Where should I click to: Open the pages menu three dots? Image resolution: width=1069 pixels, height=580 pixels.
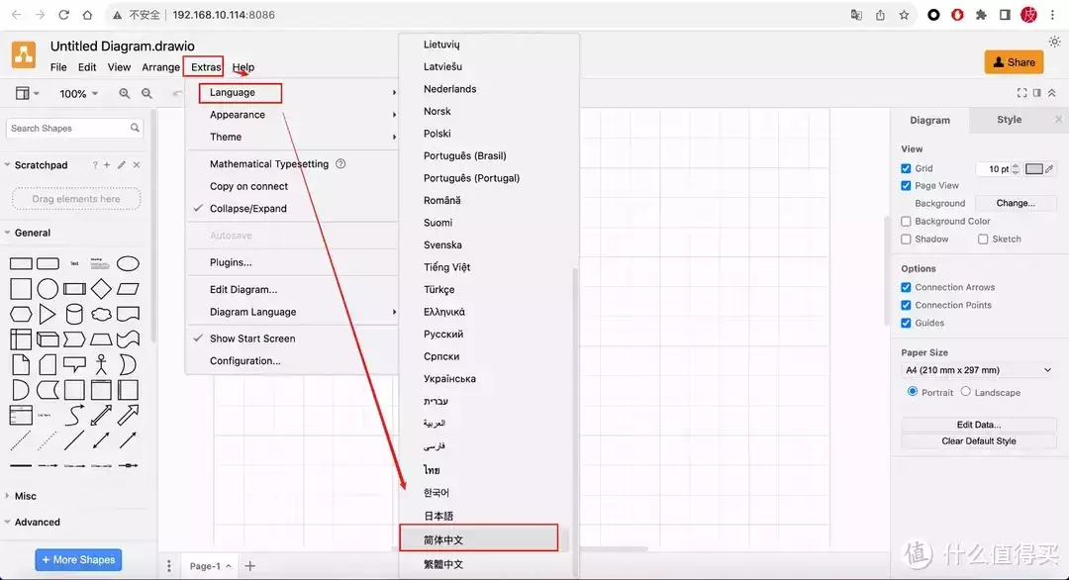[x=169, y=566]
